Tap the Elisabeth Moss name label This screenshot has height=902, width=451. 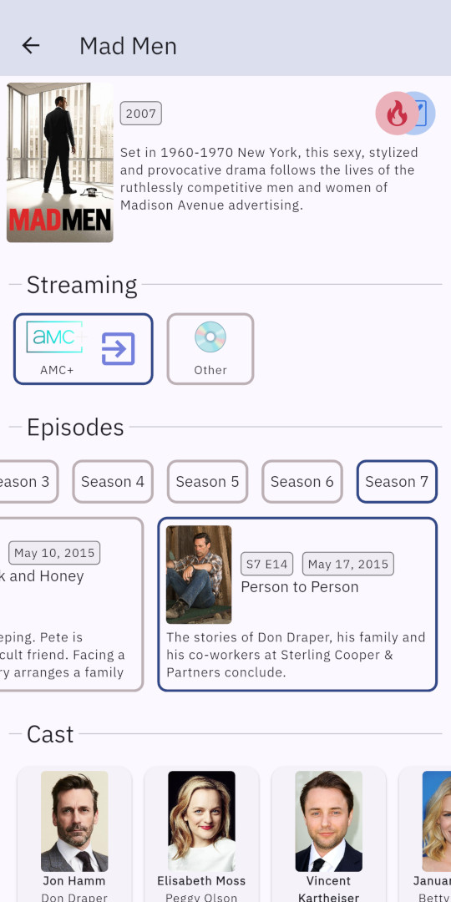pos(201,881)
